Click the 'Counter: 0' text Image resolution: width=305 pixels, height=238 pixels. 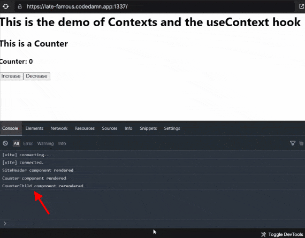pyautogui.click(x=17, y=62)
